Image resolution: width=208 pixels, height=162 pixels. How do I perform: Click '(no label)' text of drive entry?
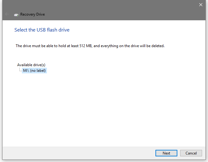(x=38, y=71)
